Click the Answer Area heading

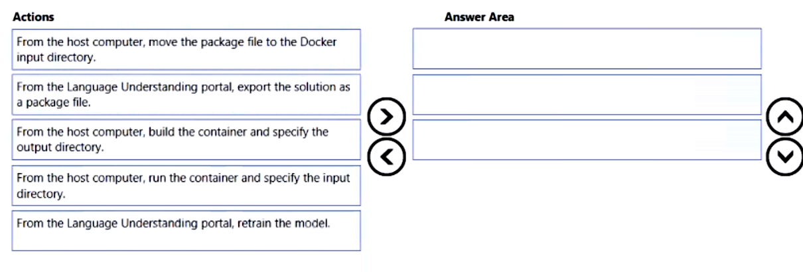[x=479, y=17]
